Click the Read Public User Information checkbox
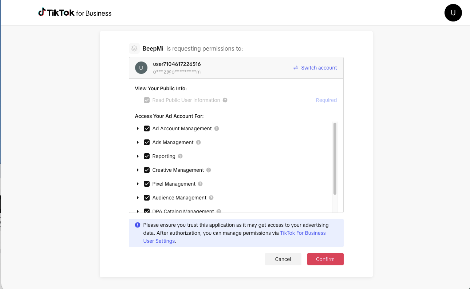The width and height of the screenshot is (470, 289). [147, 100]
